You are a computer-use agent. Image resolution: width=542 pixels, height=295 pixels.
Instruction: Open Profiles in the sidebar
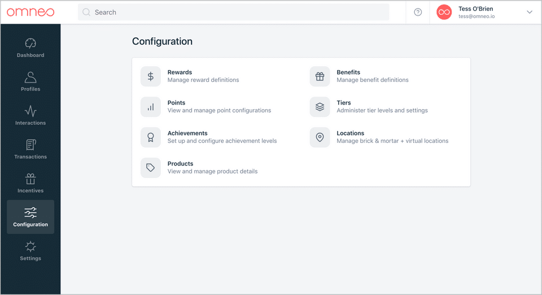point(30,81)
